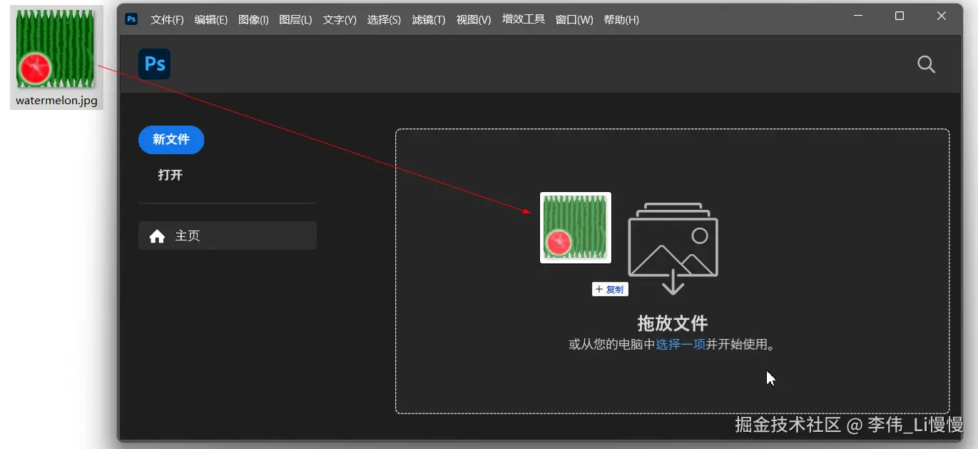Screen dimensions: 978x449
Task: Open the 增效工具 menu
Action: pos(523,19)
